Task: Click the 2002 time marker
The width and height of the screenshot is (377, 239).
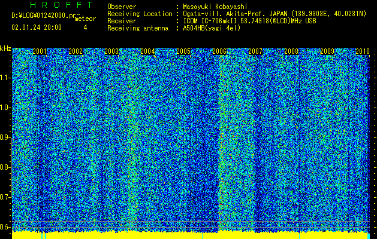Action: [76, 51]
